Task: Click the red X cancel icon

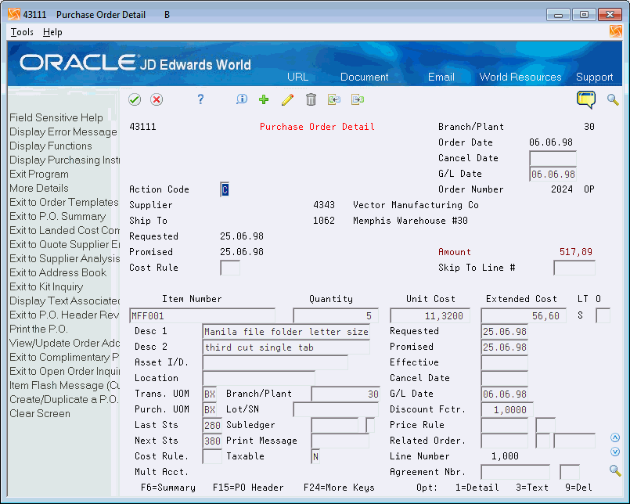Action: tap(157, 99)
